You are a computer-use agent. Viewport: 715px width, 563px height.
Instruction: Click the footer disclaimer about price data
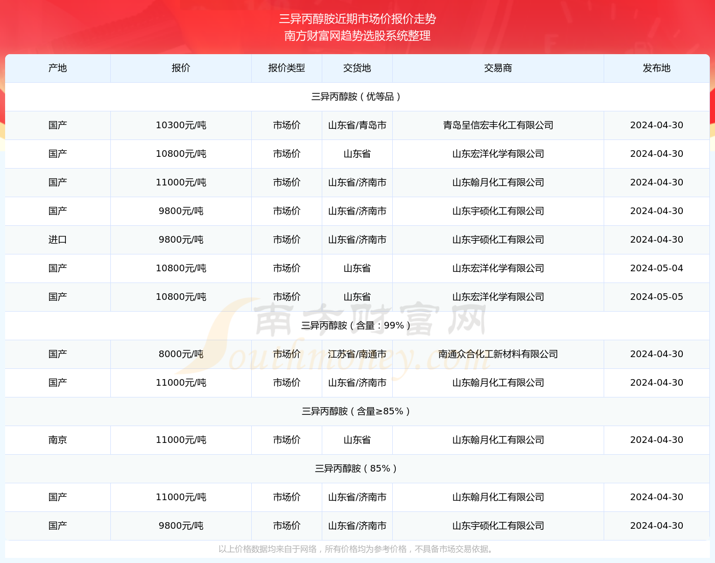click(357, 549)
